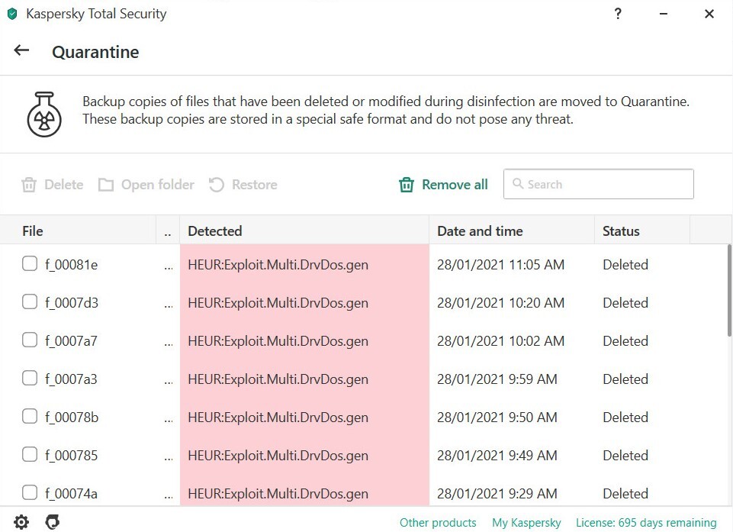Click the date 28/01/2021 10:20 AM
Viewport: 733px width, 532px height.
coord(500,303)
